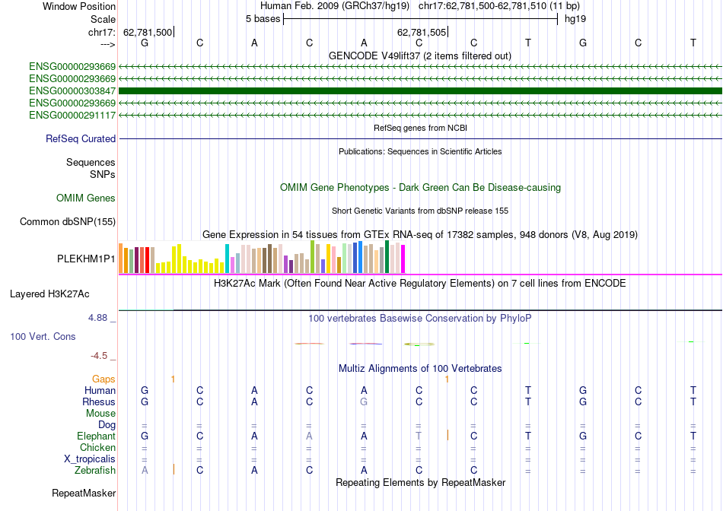Click the Gaps row label

(x=104, y=379)
